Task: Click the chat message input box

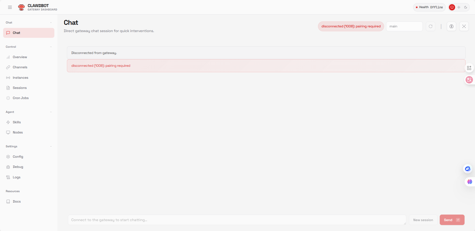Action: pos(237,220)
